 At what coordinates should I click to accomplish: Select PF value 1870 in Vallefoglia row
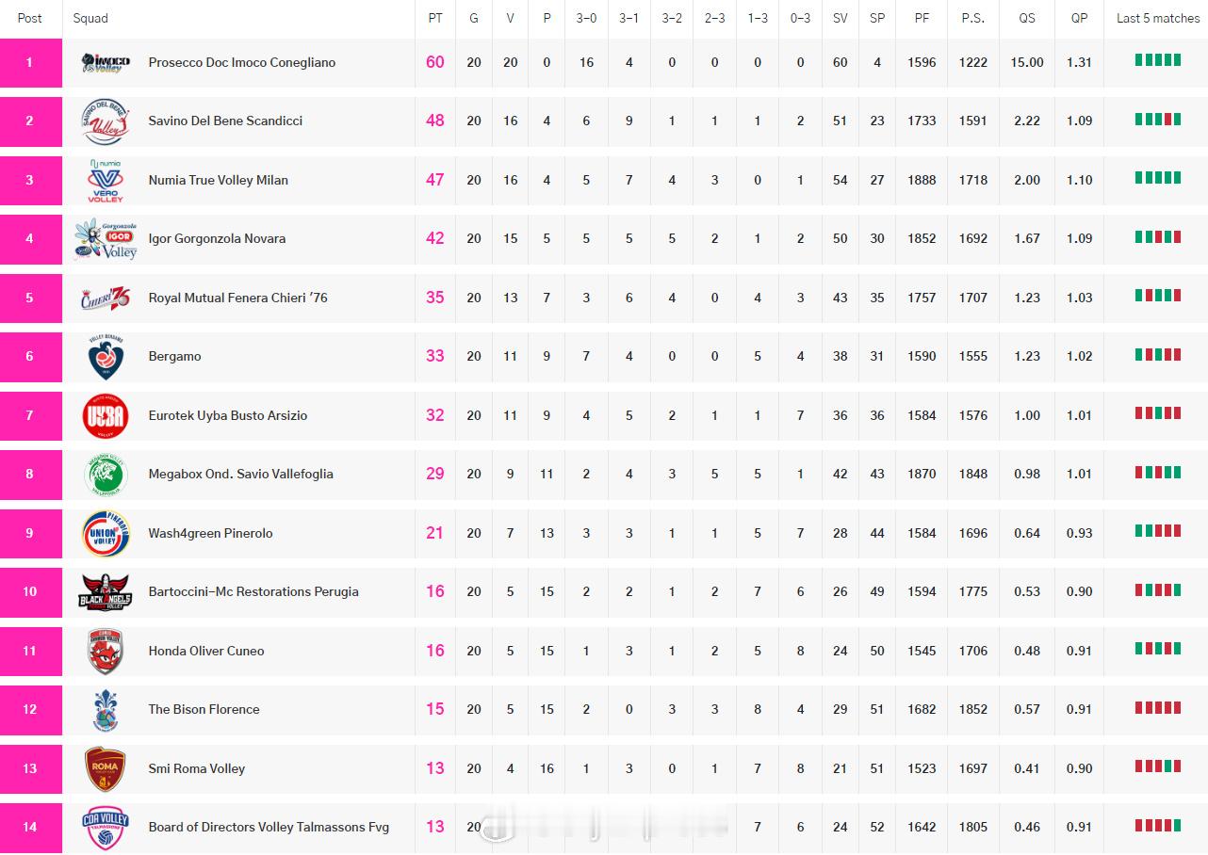click(x=922, y=475)
